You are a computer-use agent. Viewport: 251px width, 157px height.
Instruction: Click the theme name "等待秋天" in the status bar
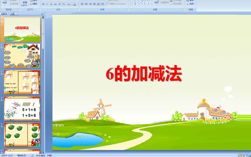point(21,155)
